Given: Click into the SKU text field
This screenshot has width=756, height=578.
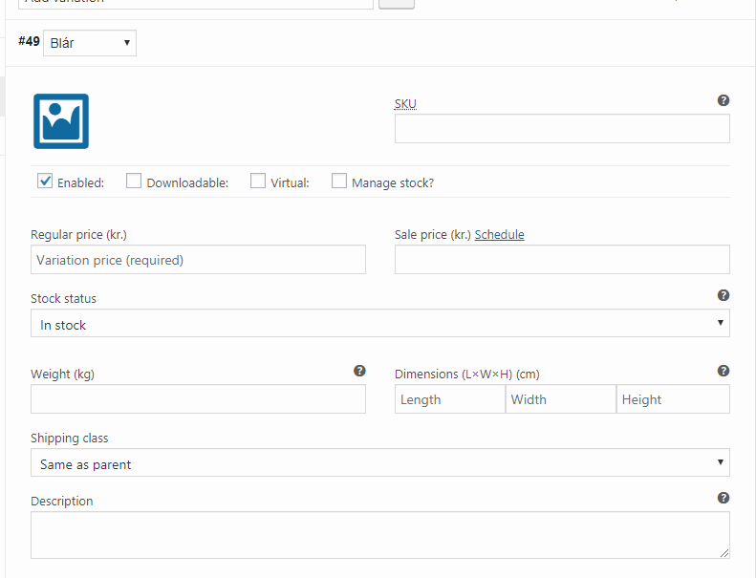Looking at the screenshot, I should click(562, 129).
